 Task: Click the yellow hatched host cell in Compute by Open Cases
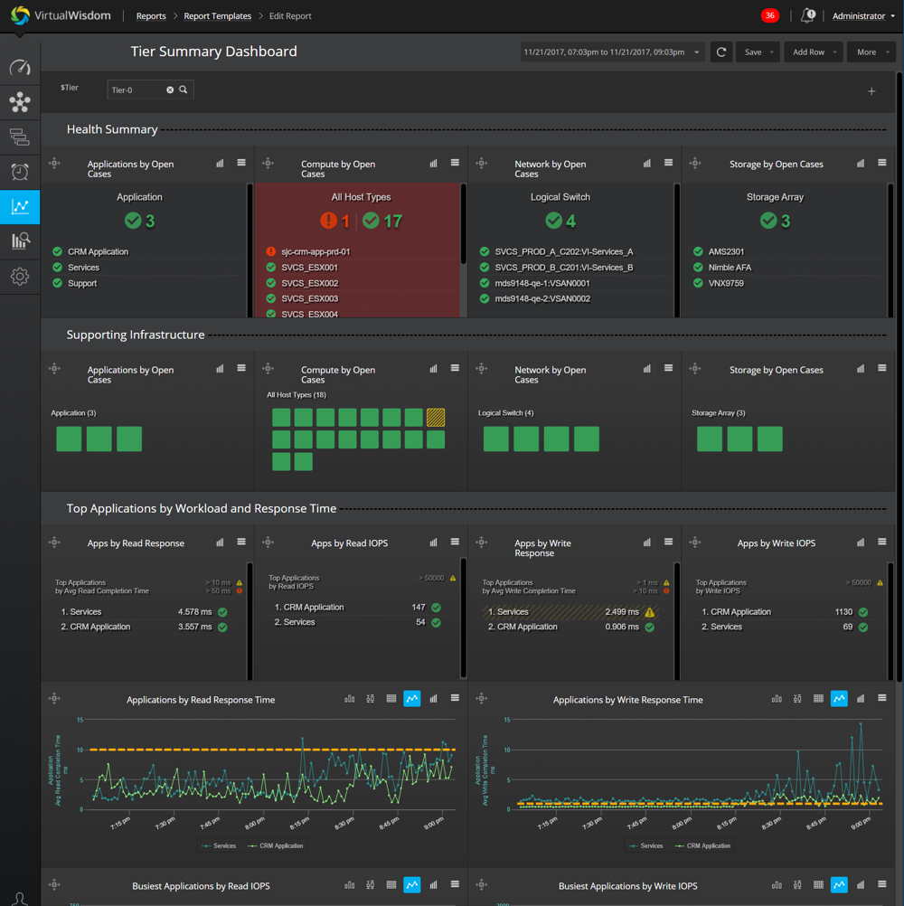pyautogui.click(x=435, y=417)
